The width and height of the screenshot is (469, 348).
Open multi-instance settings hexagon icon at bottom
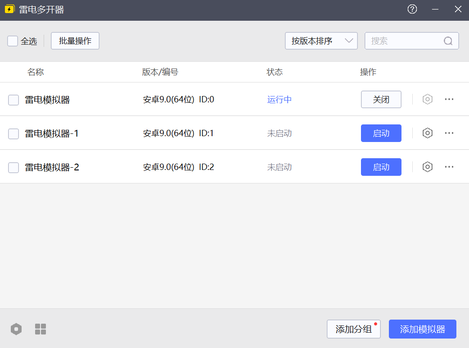pos(16,329)
